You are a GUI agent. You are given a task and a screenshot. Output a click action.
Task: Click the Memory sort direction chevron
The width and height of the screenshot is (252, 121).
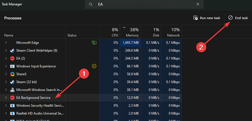(124, 28)
